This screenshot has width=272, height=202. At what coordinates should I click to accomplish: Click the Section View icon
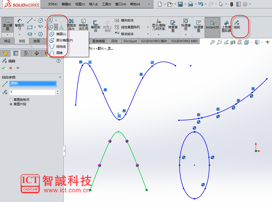point(233,42)
